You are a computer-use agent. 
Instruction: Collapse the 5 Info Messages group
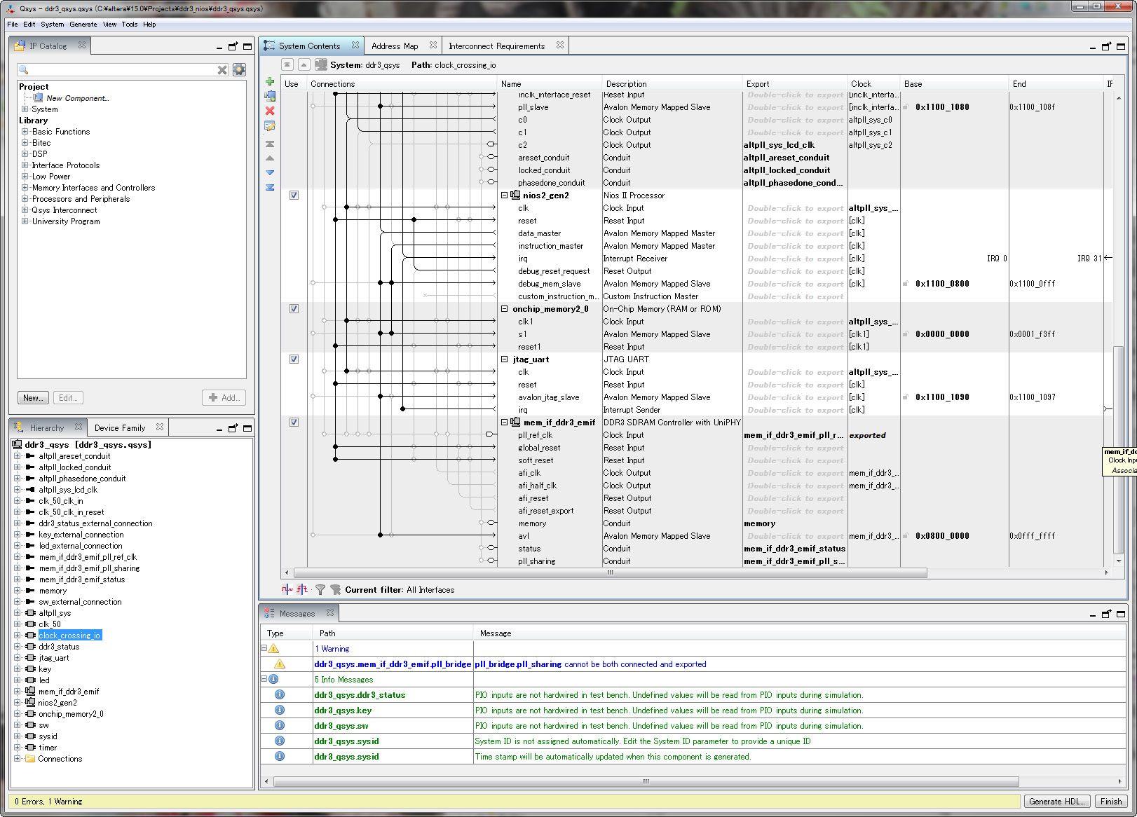coord(264,679)
